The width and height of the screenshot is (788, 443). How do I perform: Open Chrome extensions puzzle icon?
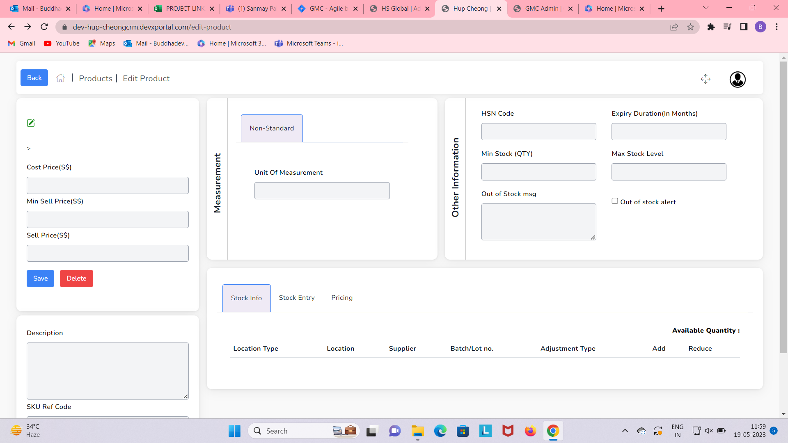coord(711,27)
